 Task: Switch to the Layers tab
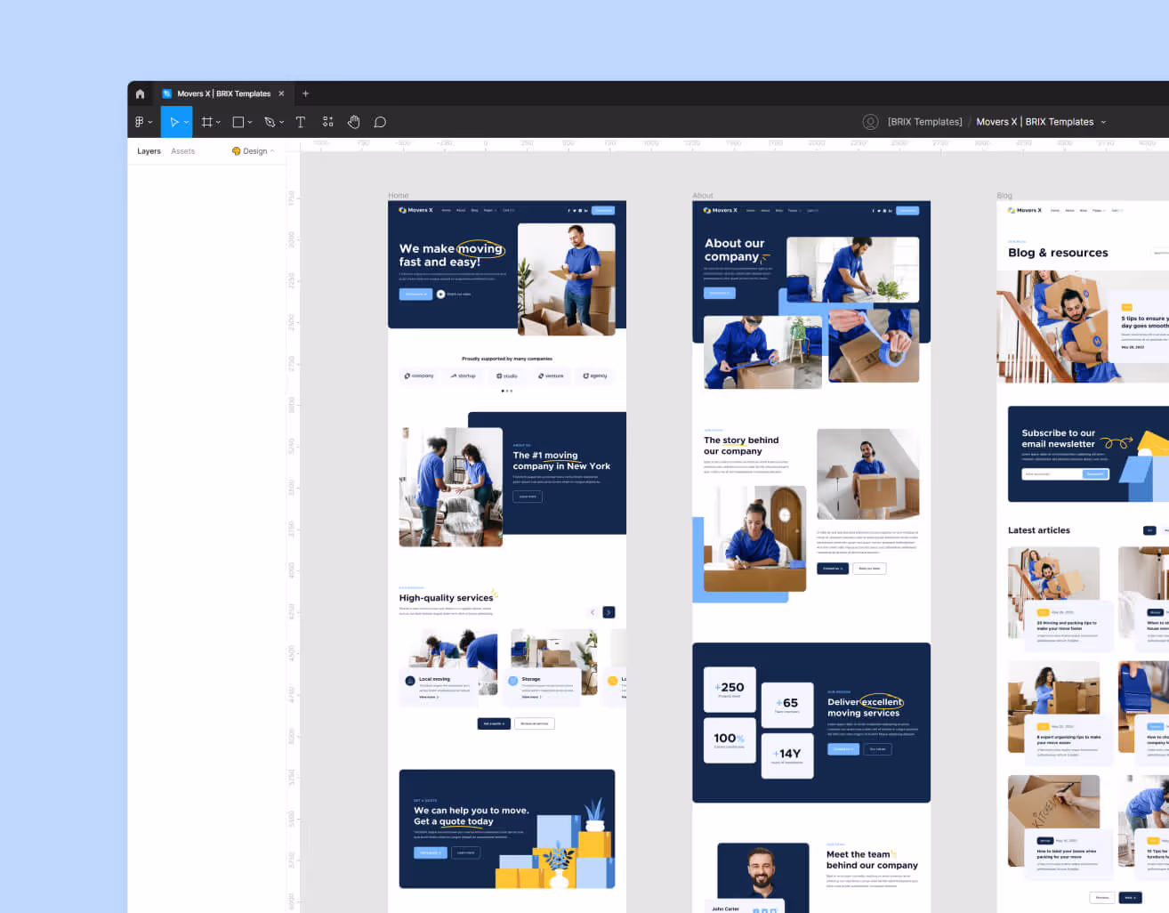pos(149,151)
